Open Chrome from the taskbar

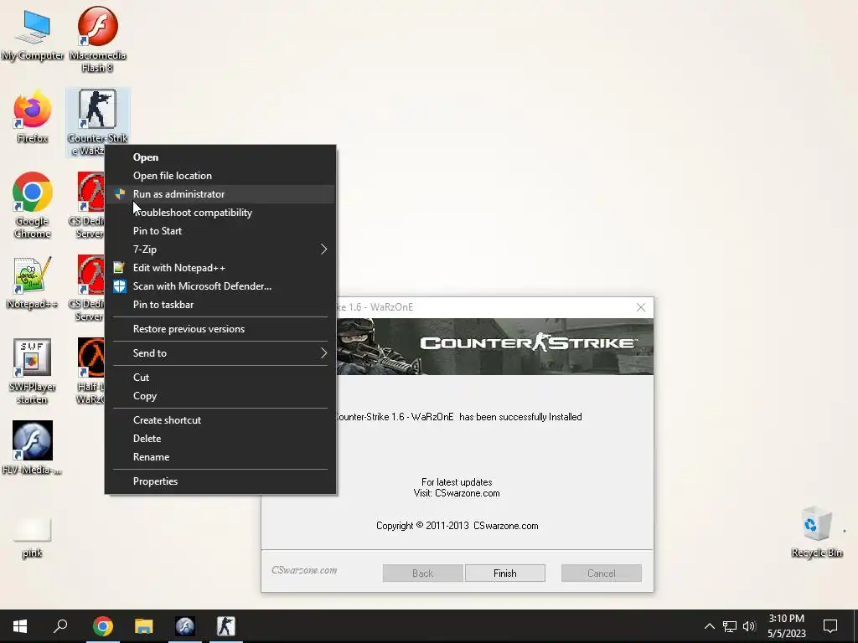point(102,626)
